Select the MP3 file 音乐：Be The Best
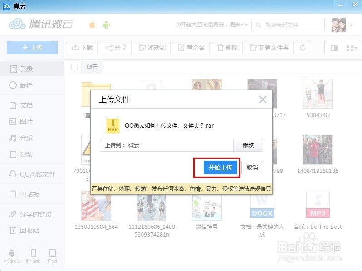The image size is (362, 271). point(318,205)
